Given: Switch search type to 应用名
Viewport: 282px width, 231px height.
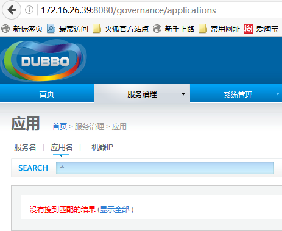Looking at the screenshot, I should tap(62, 147).
